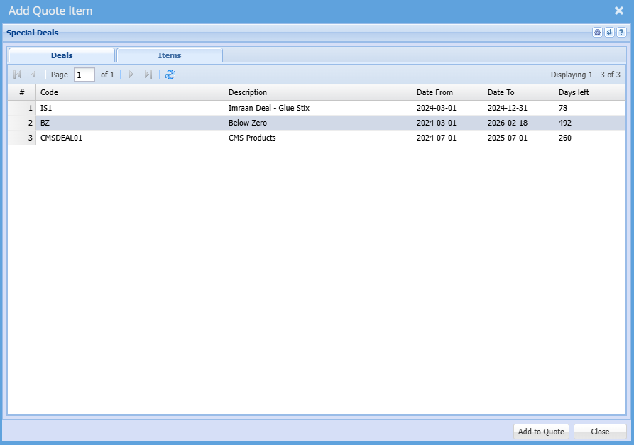Viewport: 634px width, 445px height.
Task: Click Date To value 2024-12-31
Action: [x=508, y=108]
